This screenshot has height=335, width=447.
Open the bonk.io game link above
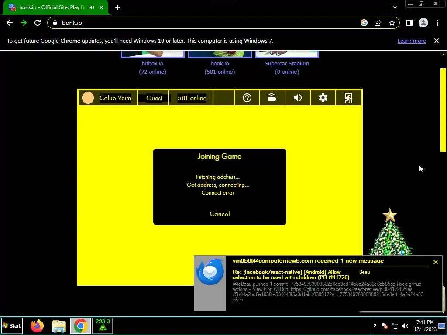point(220,64)
